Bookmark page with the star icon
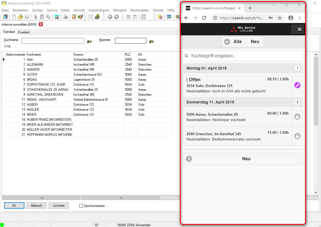The height and width of the screenshot is (227, 321). (x=280, y=18)
